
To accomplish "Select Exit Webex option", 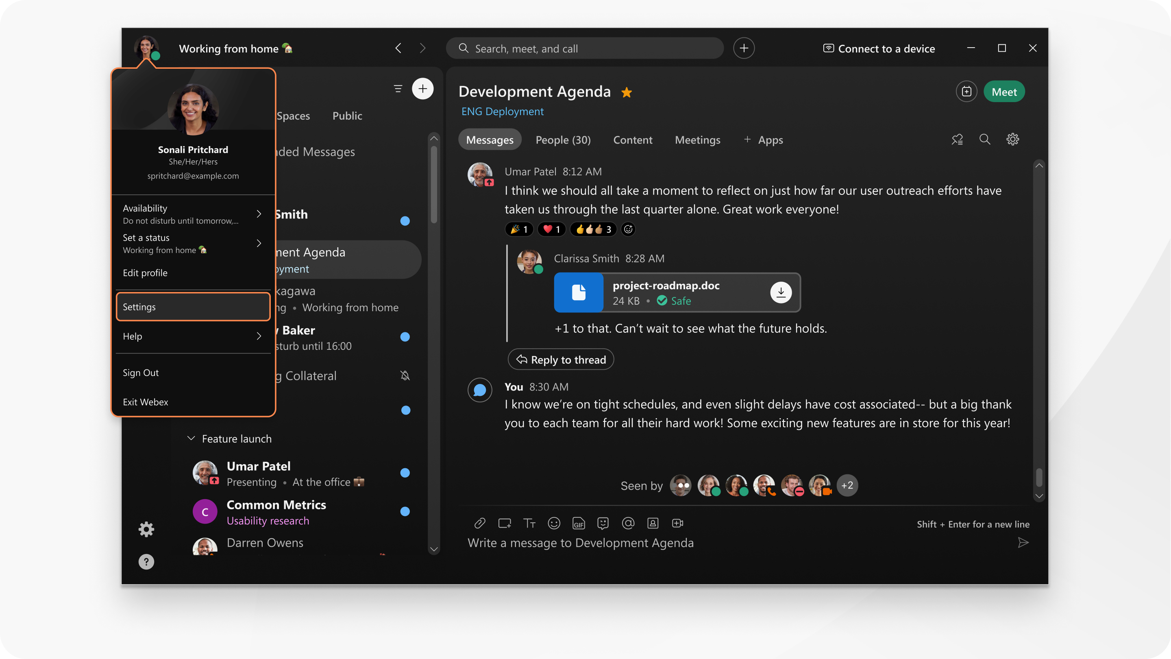I will [145, 401].
